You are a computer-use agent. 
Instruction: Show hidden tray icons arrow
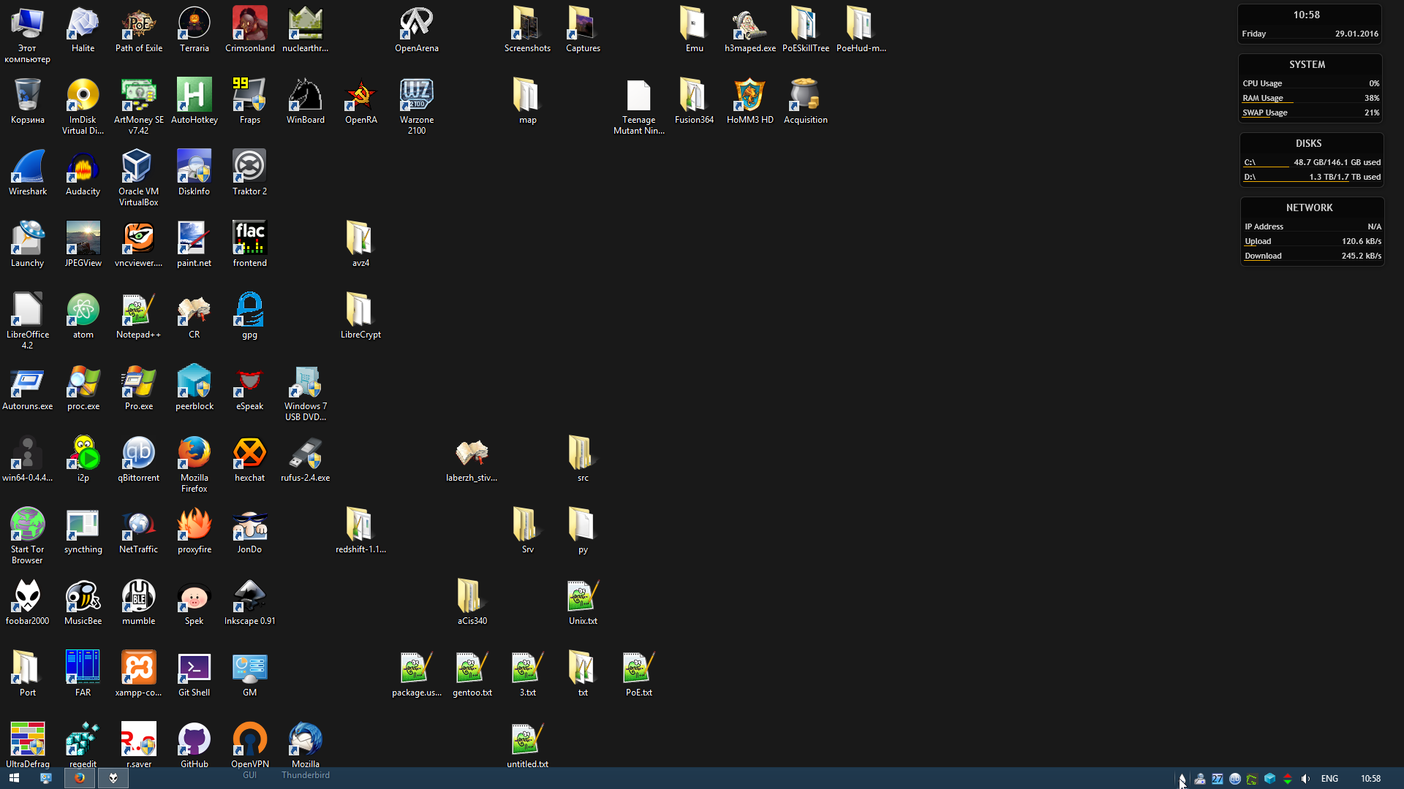[x=1182, y=779]
